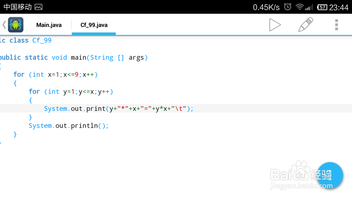
Task: Tap the Wi-Fi signal icon
Action: 300,7
